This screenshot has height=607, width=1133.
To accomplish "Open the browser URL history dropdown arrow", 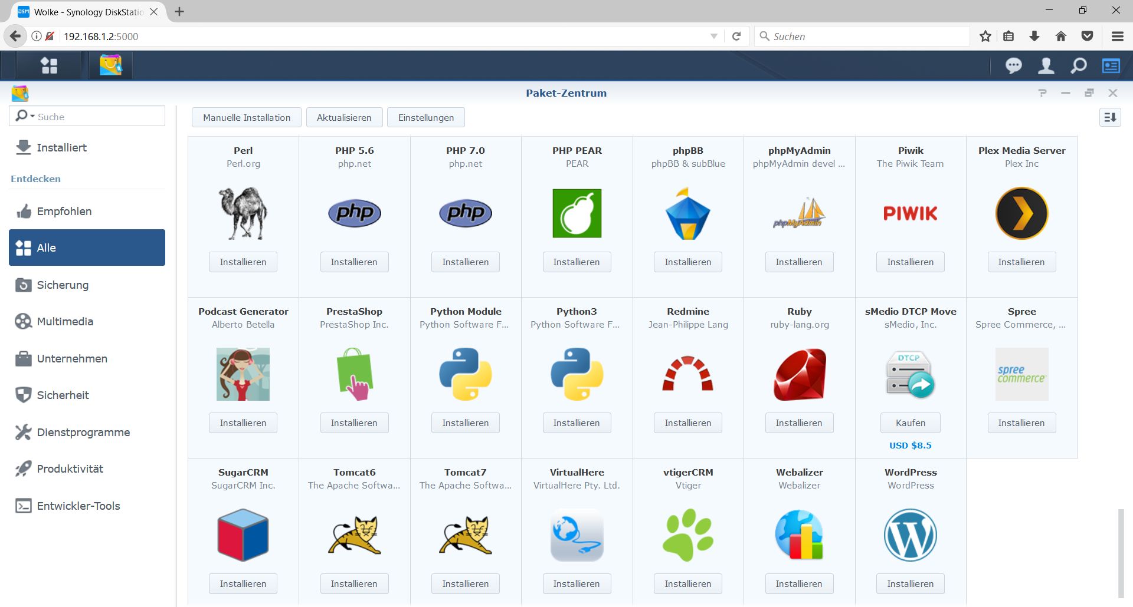I will tap(714, 37).
